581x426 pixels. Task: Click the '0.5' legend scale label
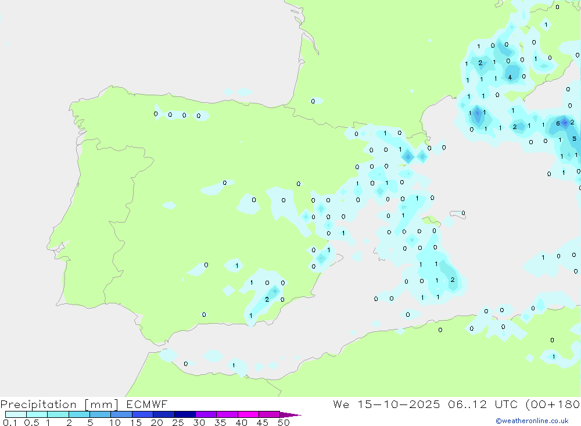pyautogui.click(x=31, y=423)
